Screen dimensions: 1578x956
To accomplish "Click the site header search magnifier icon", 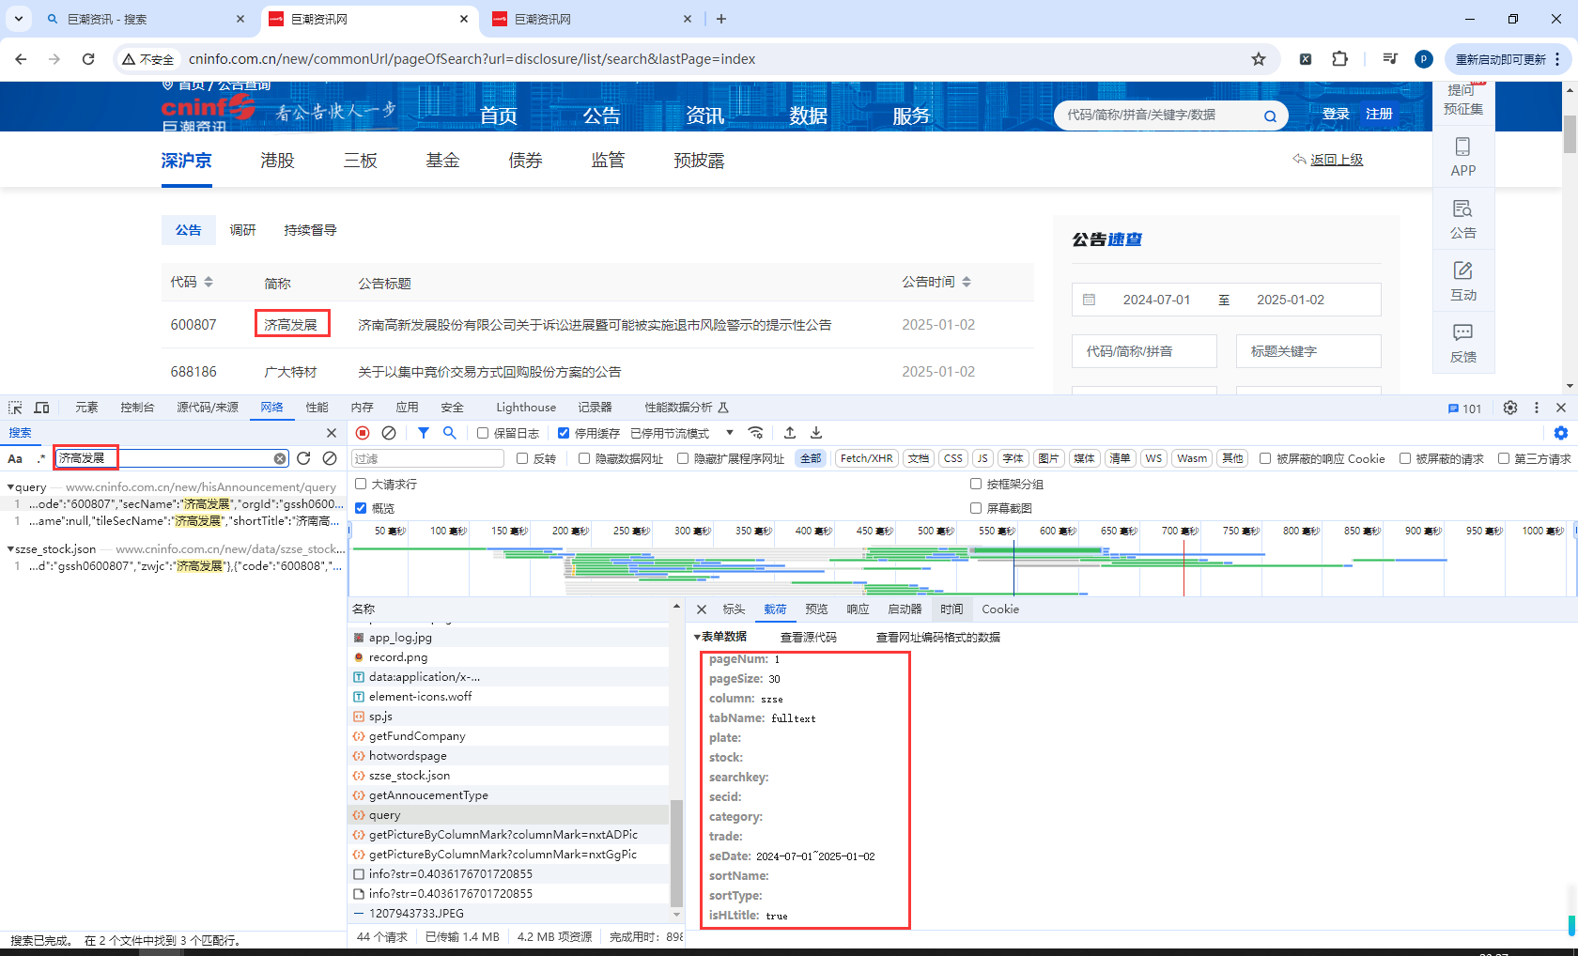I will (x=1270, y=116).
